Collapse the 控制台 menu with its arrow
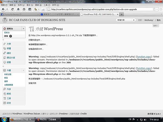Viewport: 163px width, 122px height. click(23, 29)
